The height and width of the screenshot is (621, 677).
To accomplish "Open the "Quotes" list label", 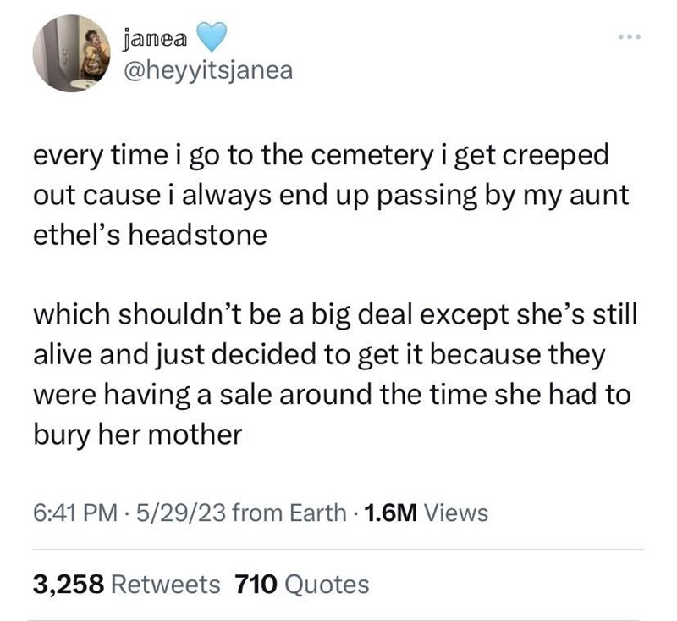I will tap(327, 584).
